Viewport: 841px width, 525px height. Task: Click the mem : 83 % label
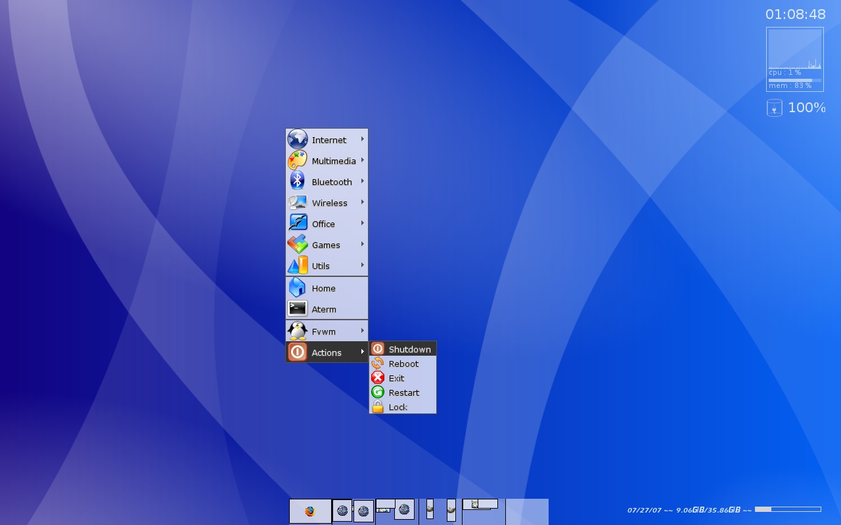click(790, 86)
